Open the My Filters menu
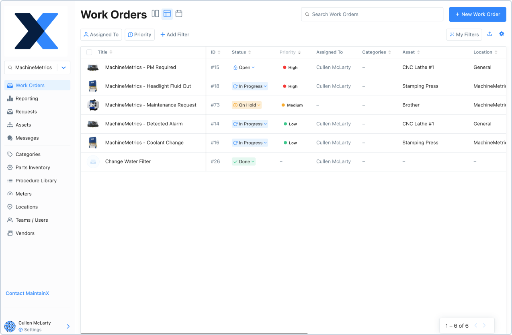 point(464,35)
